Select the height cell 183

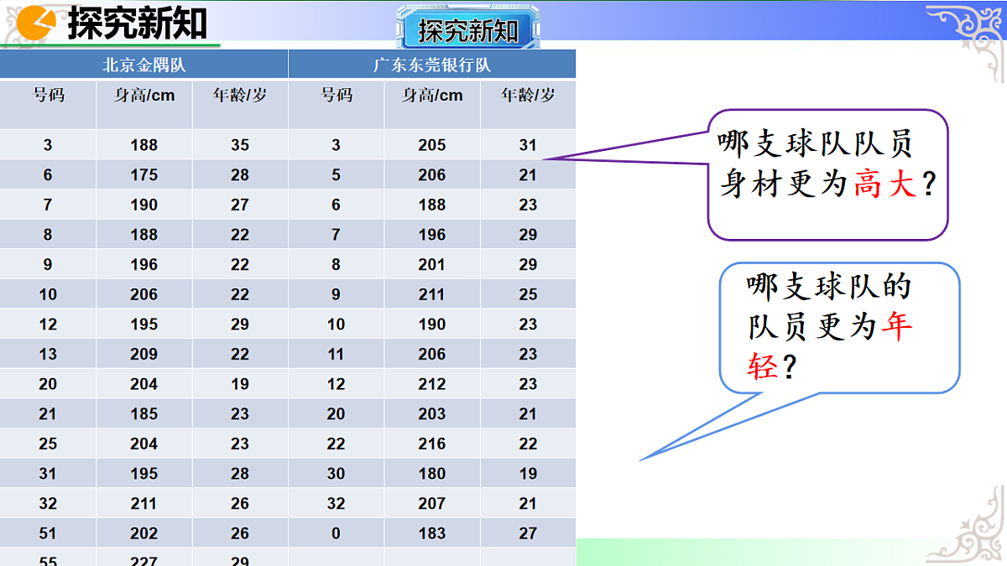pos(432,533)
